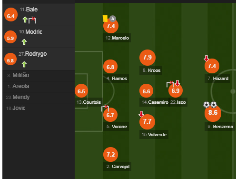Click the assist badge above Marcelo
The image size is (236, 179).
tap(113, 19)
